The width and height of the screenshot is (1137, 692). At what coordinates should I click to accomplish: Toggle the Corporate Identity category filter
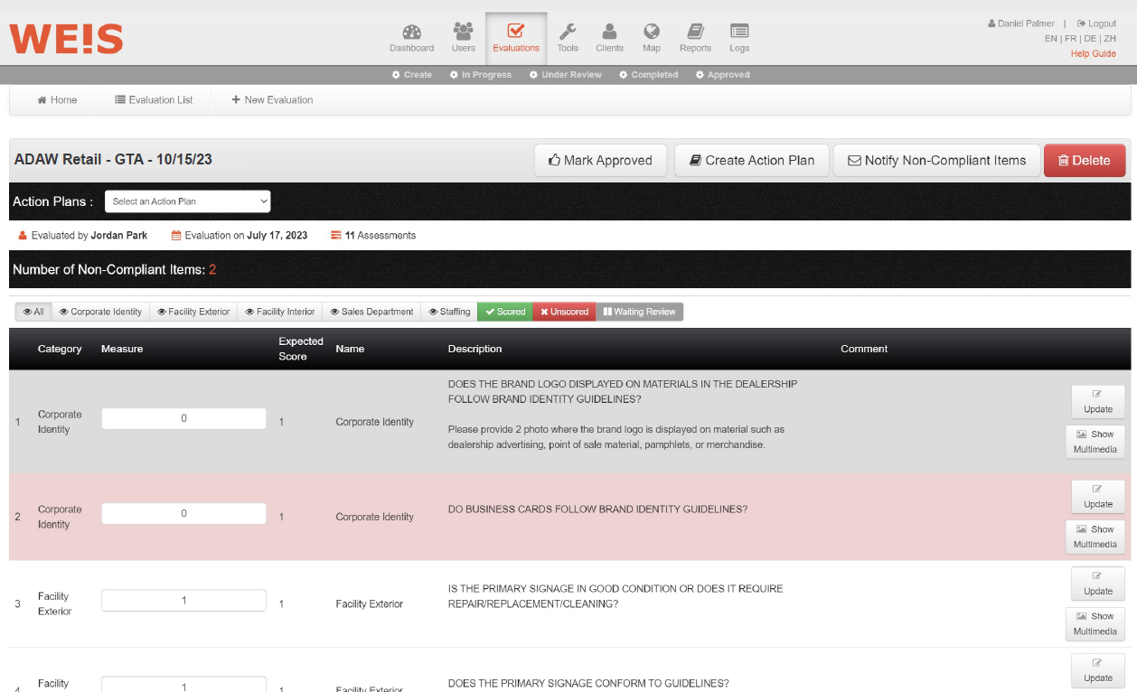[100, 312]
